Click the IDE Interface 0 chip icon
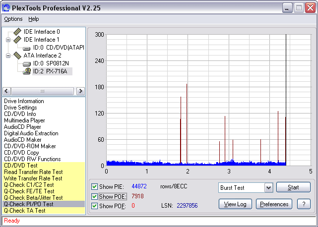 pyautogui.click(x=17, y=32)
